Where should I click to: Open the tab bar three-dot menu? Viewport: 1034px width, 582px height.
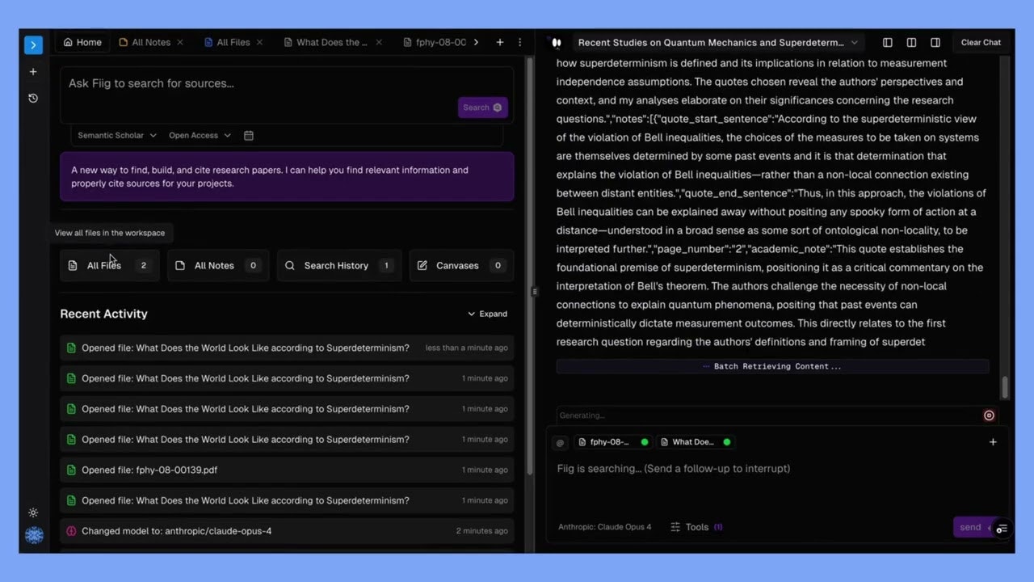click(x=519, y=42)
